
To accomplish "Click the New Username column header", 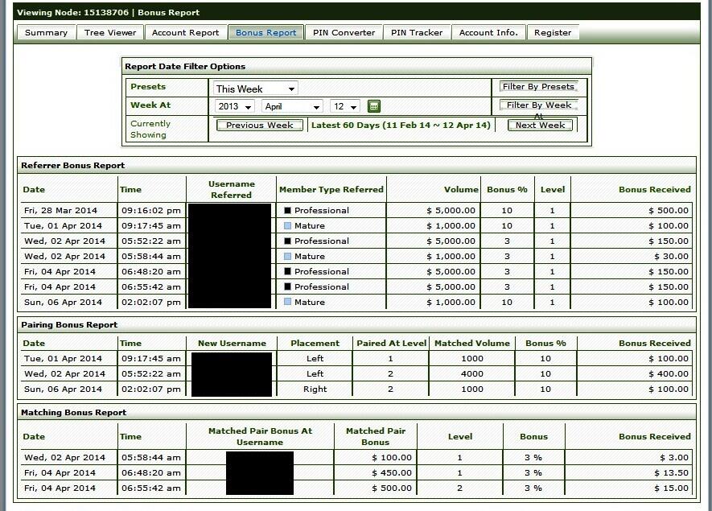I will [232, 344].
